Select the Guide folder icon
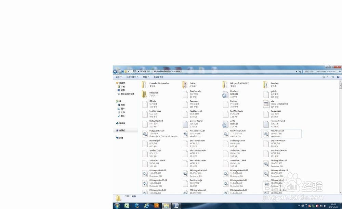 [x=185, y=85]
